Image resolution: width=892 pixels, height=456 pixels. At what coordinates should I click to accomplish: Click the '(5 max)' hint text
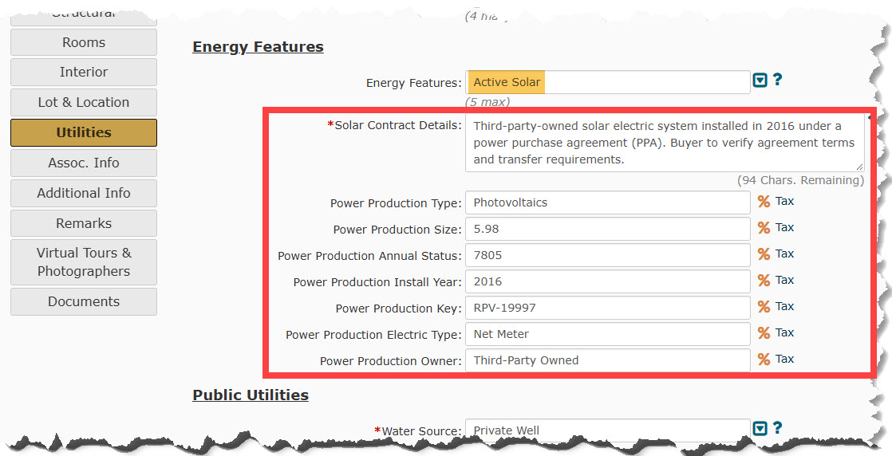point(487,102)
